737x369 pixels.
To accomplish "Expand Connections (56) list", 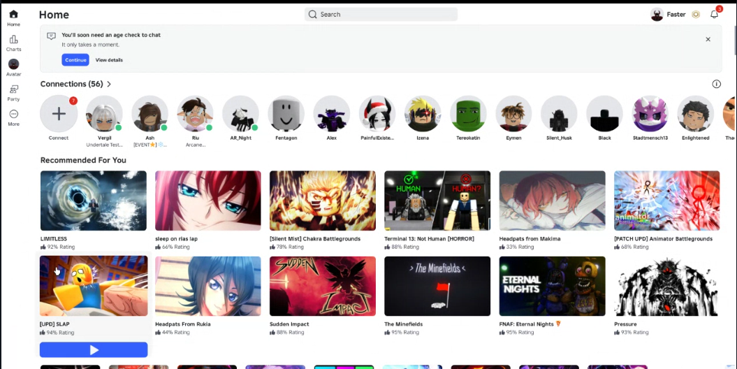I will 75,84.
